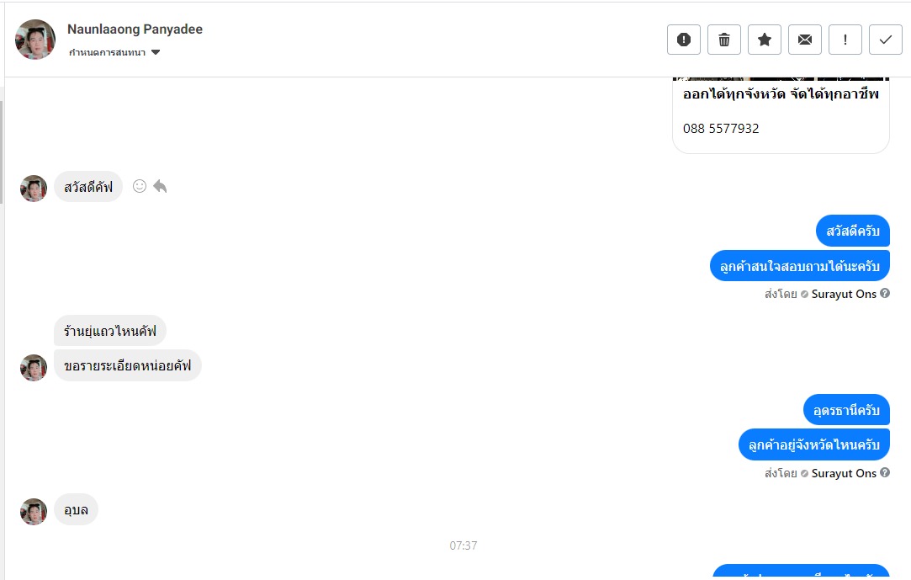Open กำหนดการสนทนา dropdown

tap(114, 52)
